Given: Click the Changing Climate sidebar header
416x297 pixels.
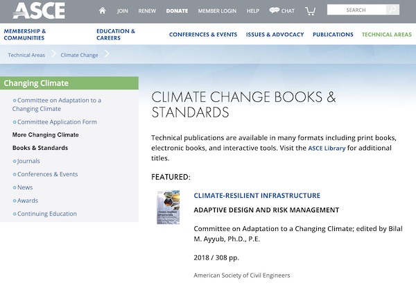Looking at the screenshot, I should click(x=69, y=83).
